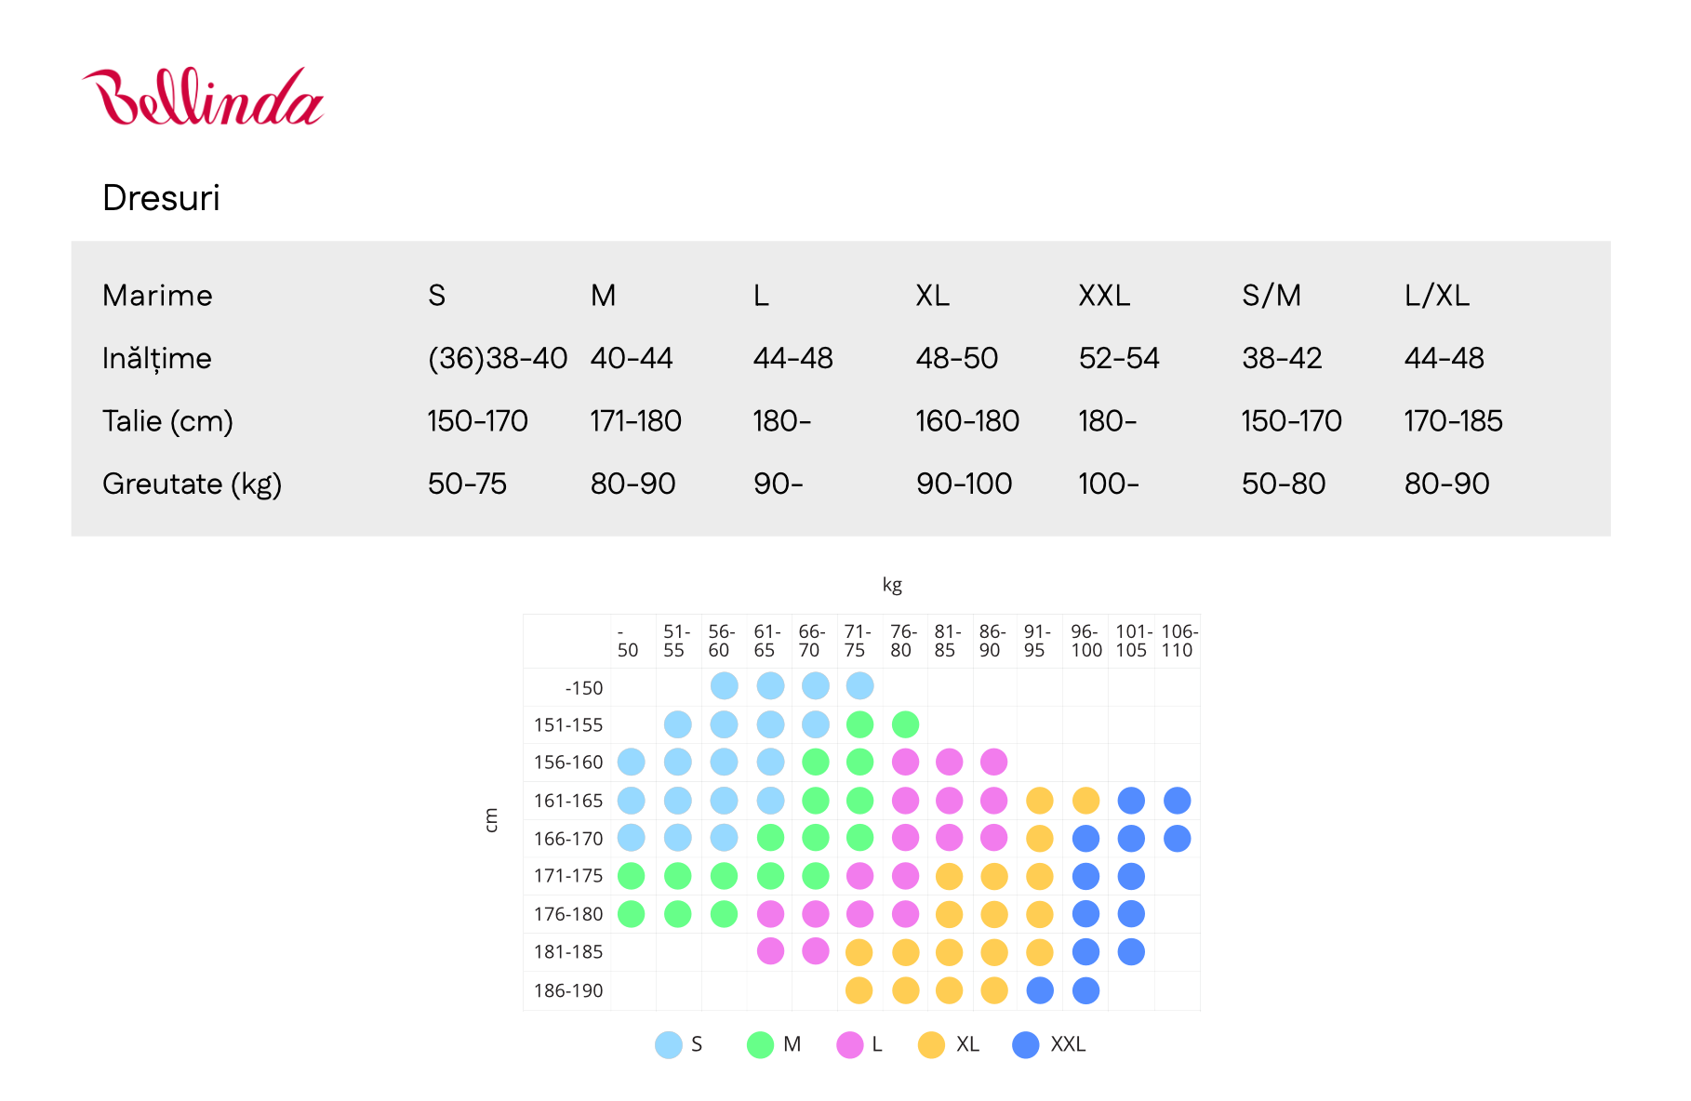Image resolution: width=1691 pixels, height=1101 pixels.
Task: Click the dot at 156-160 cm, 86-90 kg
Action: point(993,762)
